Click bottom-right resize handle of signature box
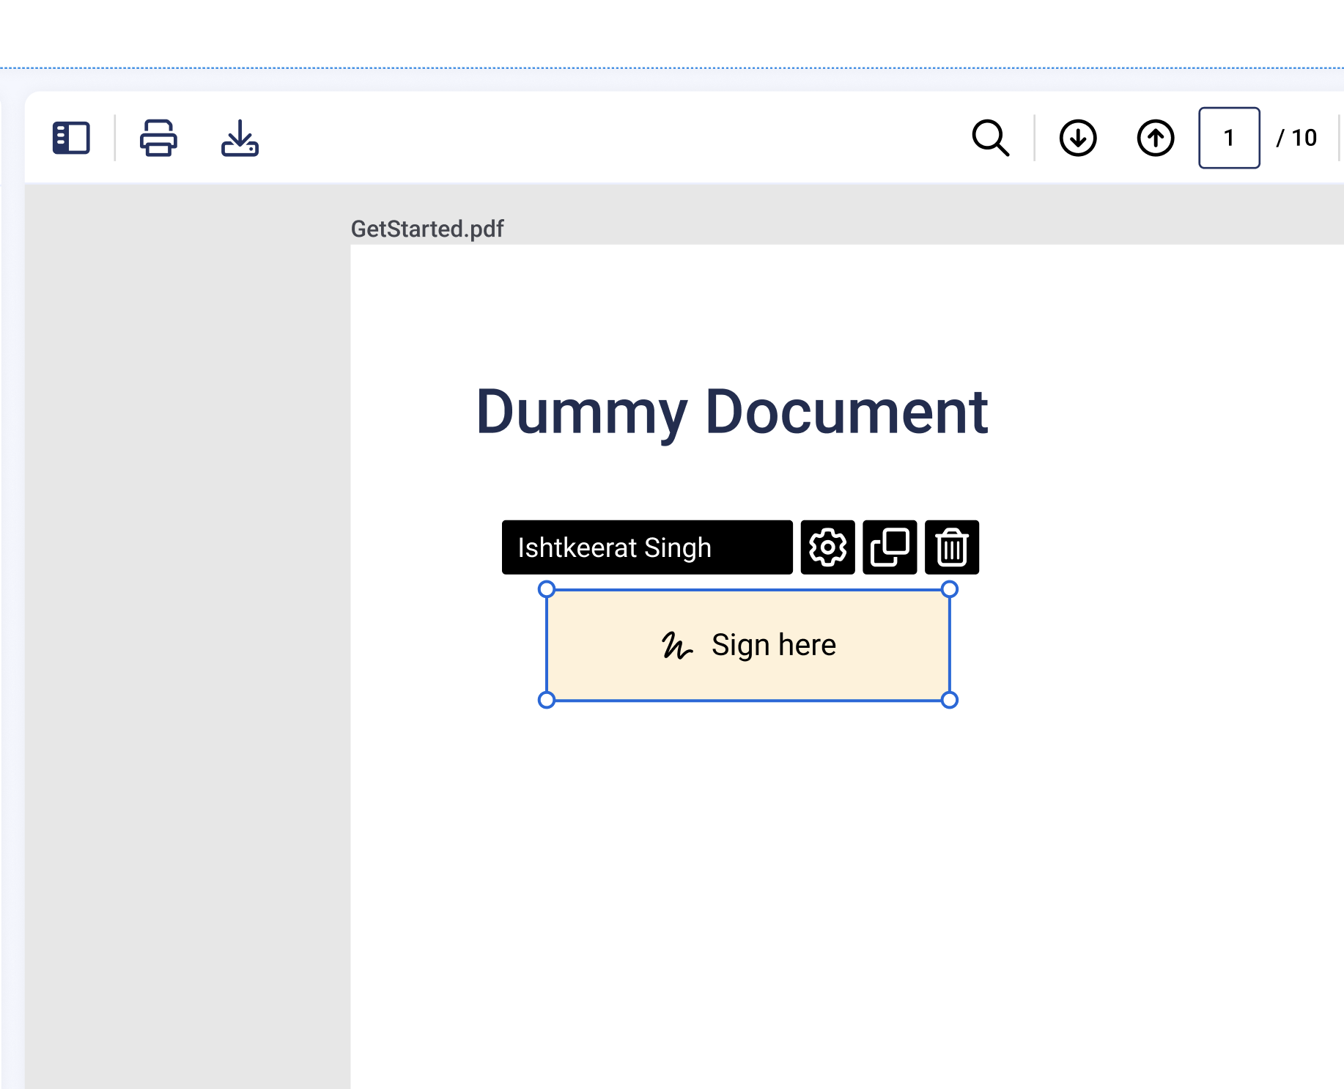The height and width of the screenshot is (1089, 1344). click(949, 700)
